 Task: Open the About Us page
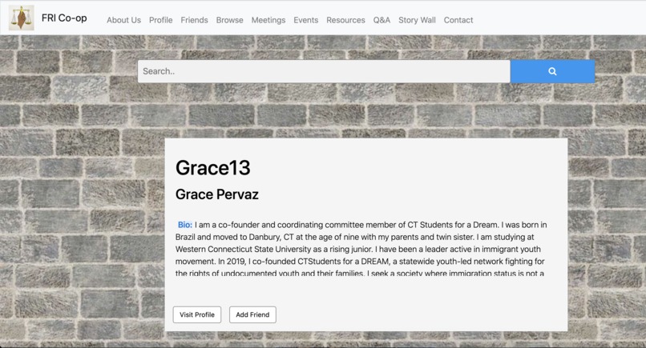coord(123,20)
